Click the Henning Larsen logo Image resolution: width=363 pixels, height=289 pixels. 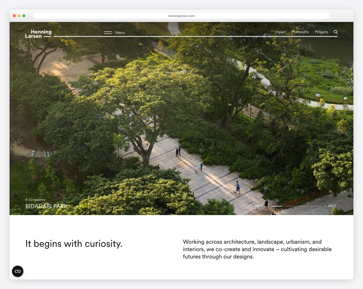38,34
